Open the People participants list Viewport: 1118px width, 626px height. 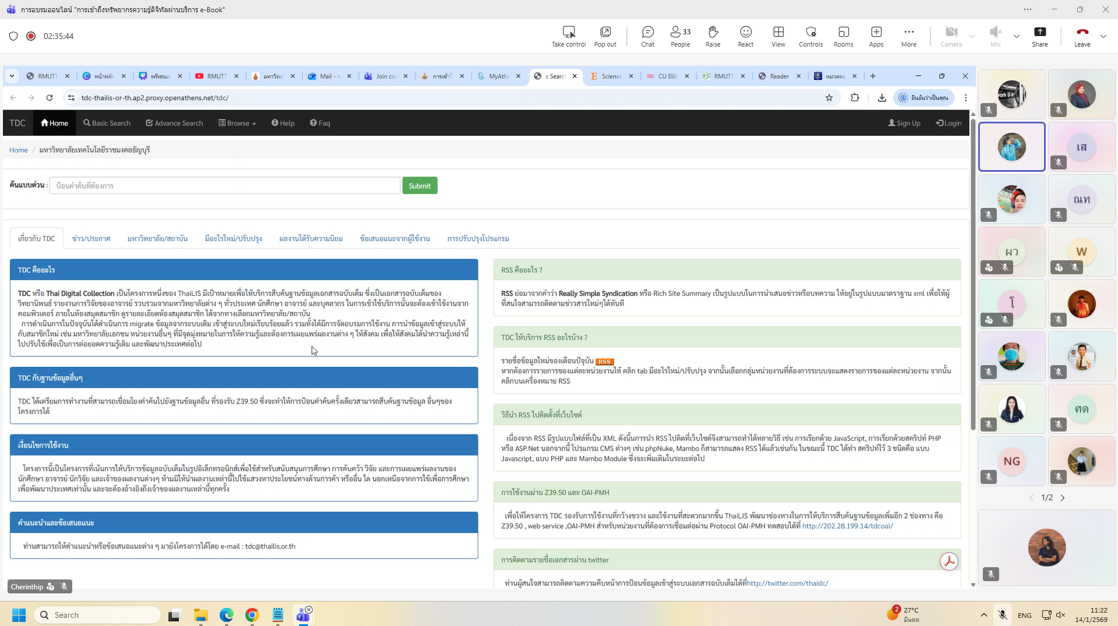pyautogui.click(x=680, y=36)
